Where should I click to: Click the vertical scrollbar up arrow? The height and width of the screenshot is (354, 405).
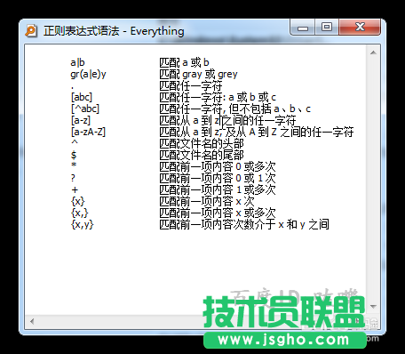coord(373,53)
